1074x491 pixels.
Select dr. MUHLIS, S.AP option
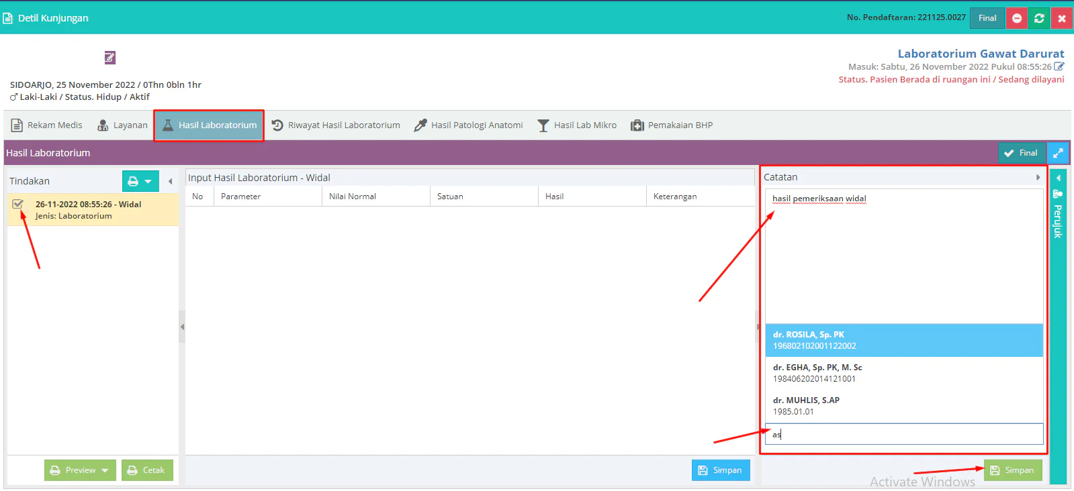[904, 406]
